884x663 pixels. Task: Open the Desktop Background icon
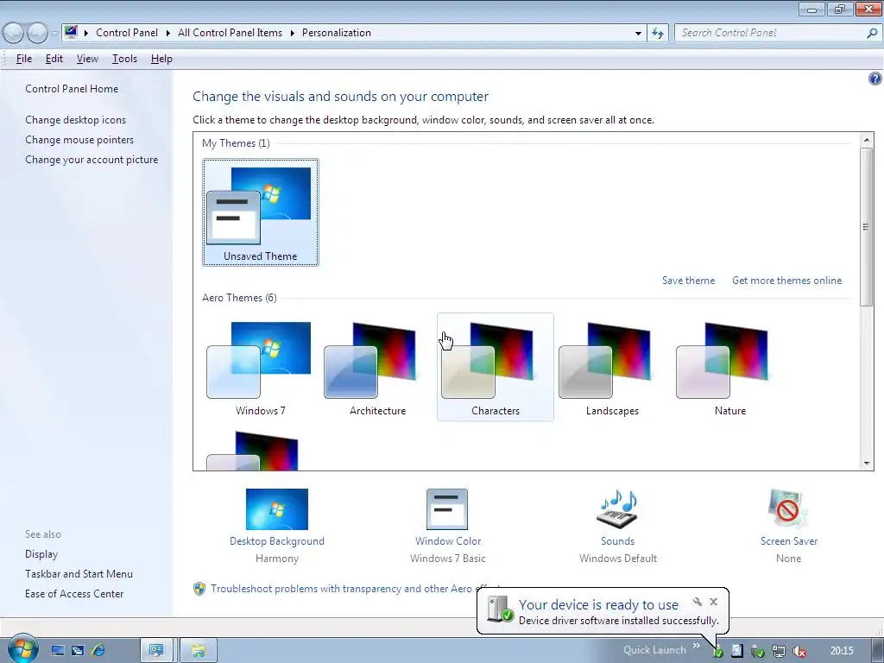click(277, 509)
